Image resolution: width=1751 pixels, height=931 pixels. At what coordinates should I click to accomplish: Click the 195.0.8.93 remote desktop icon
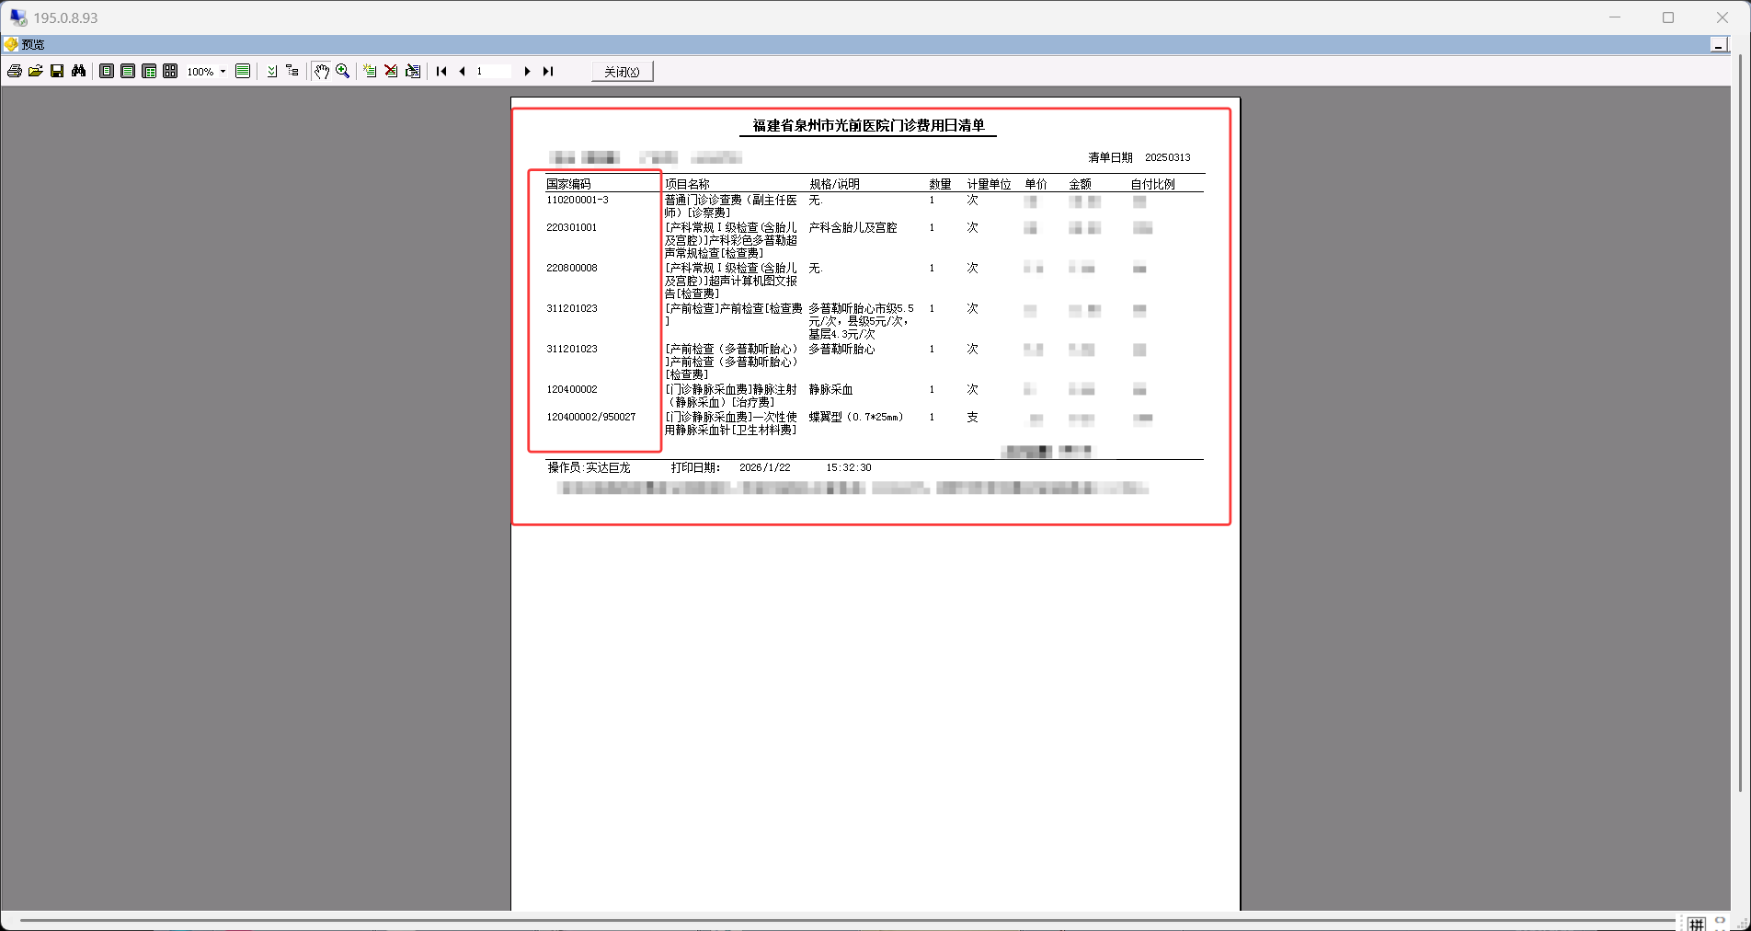pos(18,17)
